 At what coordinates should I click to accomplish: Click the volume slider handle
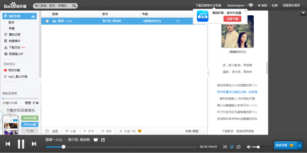tap(258, 147)
